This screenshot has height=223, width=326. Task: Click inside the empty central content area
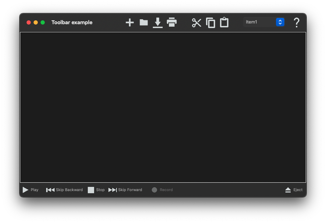point(163,107)
